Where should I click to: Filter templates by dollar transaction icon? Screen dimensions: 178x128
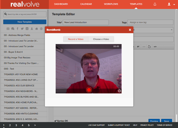click(x=41, y=29)
